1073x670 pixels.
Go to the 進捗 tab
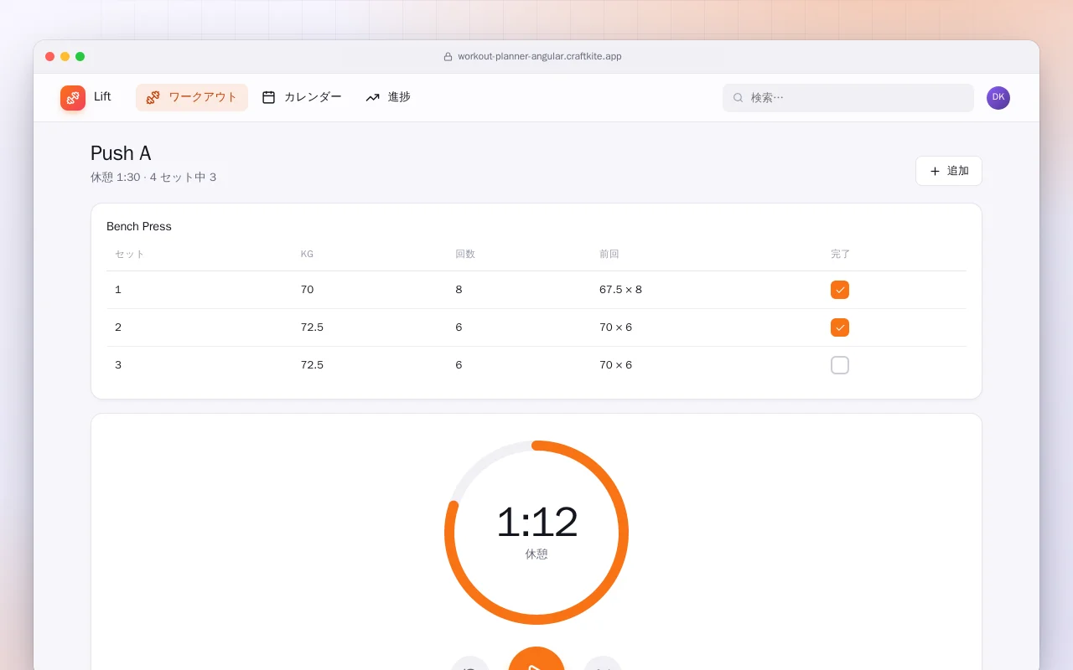388,97
